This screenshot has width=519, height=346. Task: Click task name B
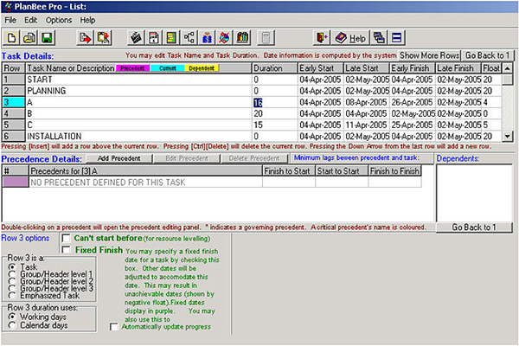[29, 113]
